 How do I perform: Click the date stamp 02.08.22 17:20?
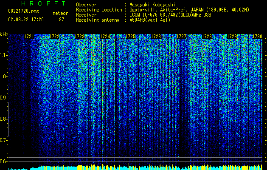pyautogui.click(x=26, y=20)
